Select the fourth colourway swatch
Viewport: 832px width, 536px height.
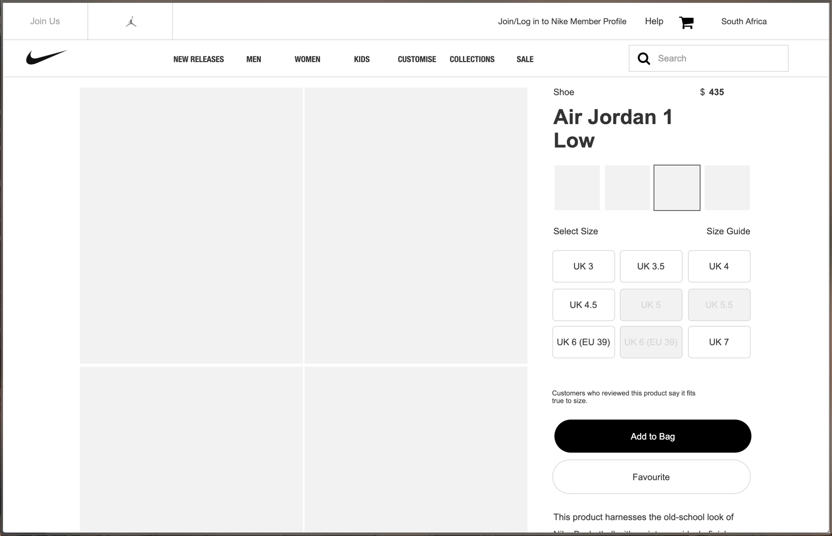tap(727, 188)
